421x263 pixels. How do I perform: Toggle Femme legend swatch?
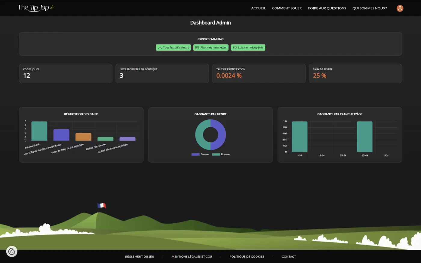pyautogui.click(x=195, y=154)
